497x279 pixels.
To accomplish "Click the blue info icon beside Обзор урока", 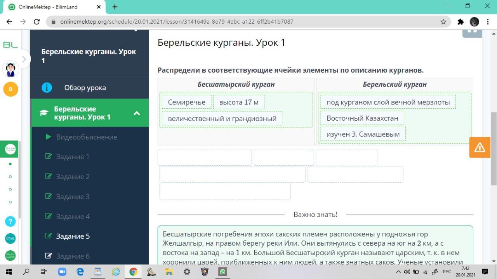I will [47, 88].
